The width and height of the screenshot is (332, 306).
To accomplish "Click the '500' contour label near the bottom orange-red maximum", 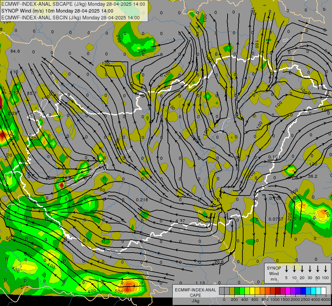I will tap(118, 292).
